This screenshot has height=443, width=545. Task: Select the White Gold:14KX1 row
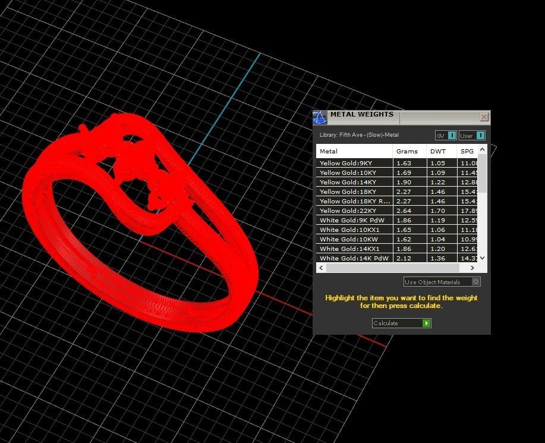click(x=396, y=249)
